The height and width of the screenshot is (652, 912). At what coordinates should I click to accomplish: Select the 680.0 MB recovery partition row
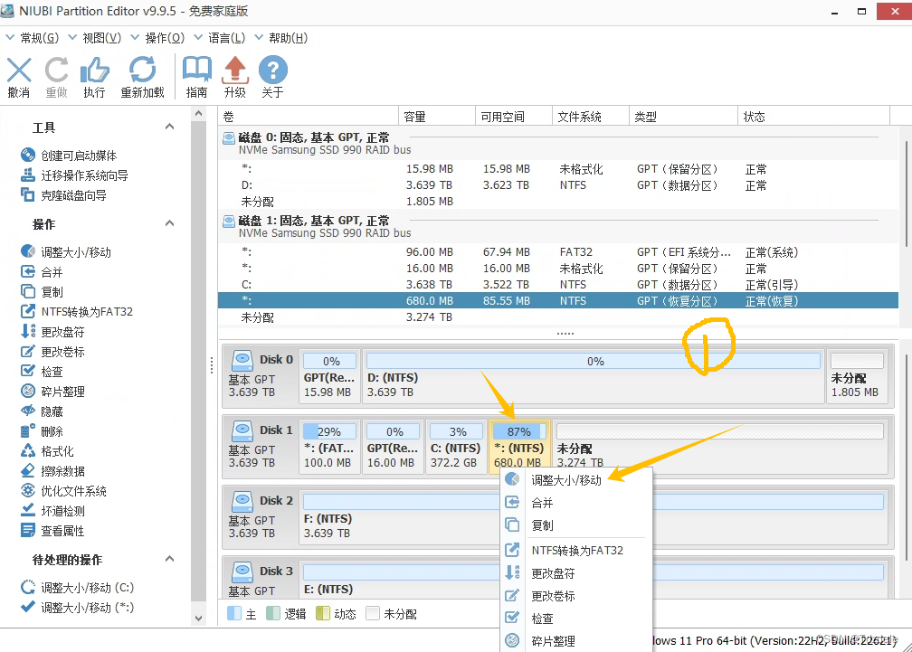(x=558, y=300)
